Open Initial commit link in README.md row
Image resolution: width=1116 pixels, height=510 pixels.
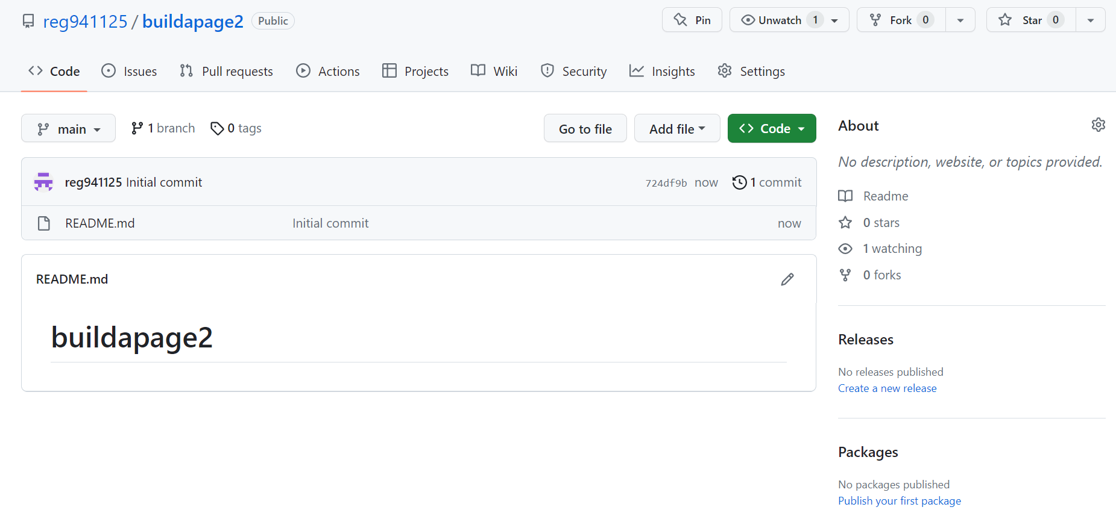click(x=330, y=223)
